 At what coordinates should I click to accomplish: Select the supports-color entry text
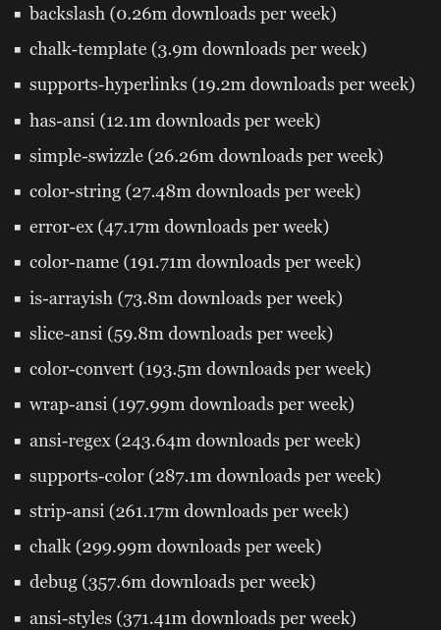click(205, 476)
